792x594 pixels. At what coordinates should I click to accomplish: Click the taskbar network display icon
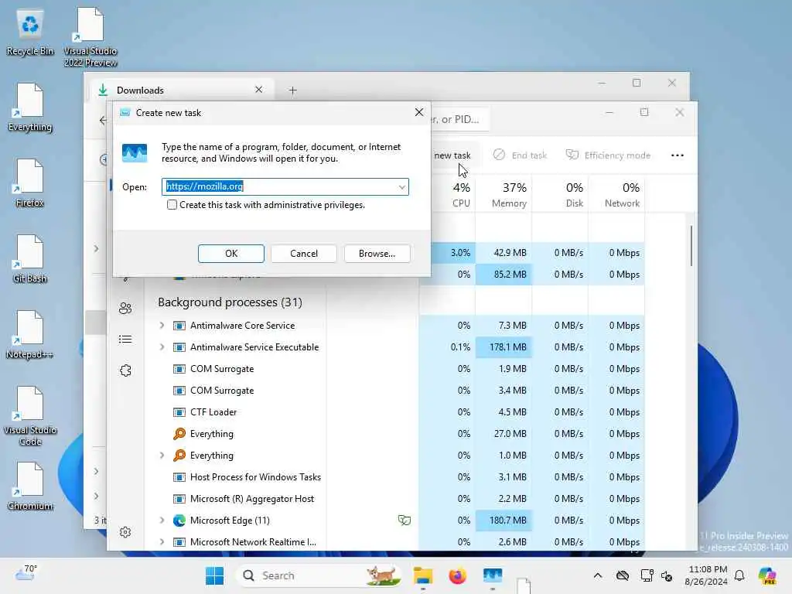pyautogui.click(x=647, y=575)
